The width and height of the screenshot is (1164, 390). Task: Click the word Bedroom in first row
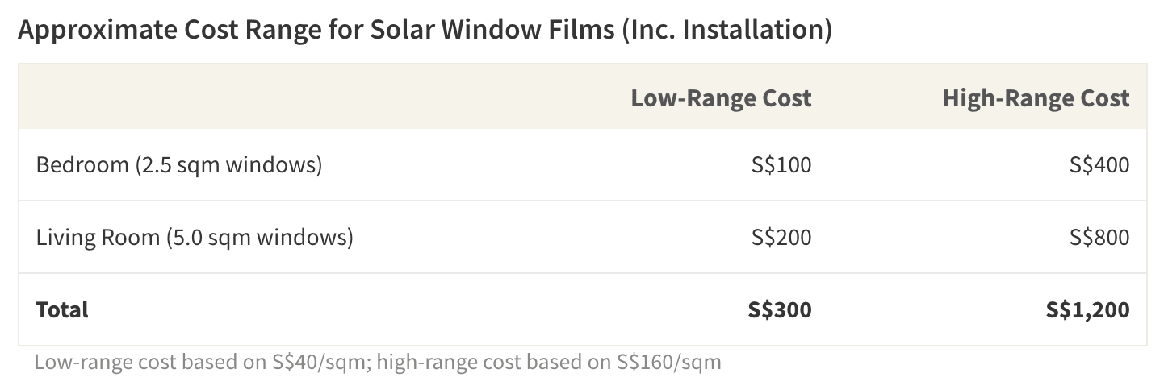pyautogui.click(x=82, y=165)
